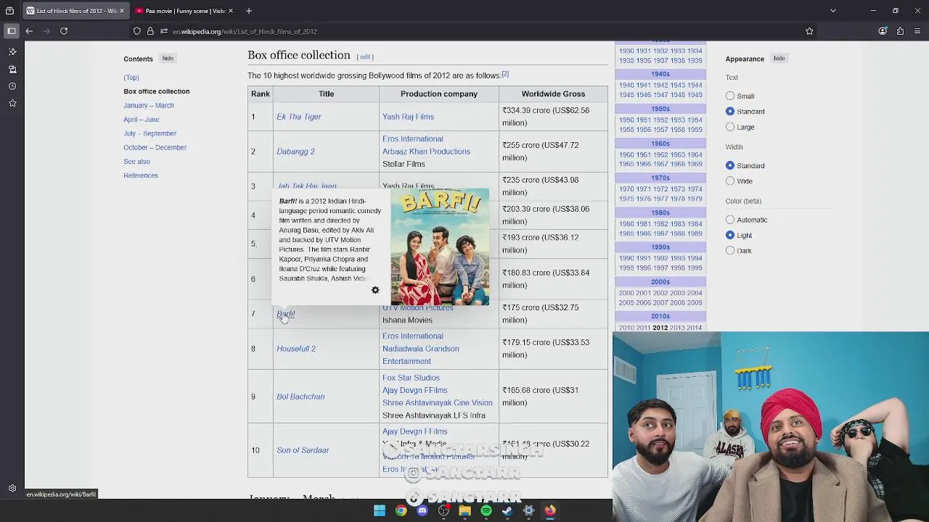
Task: Open Steam from the taskbar
Action: click(x=507, y=510)
